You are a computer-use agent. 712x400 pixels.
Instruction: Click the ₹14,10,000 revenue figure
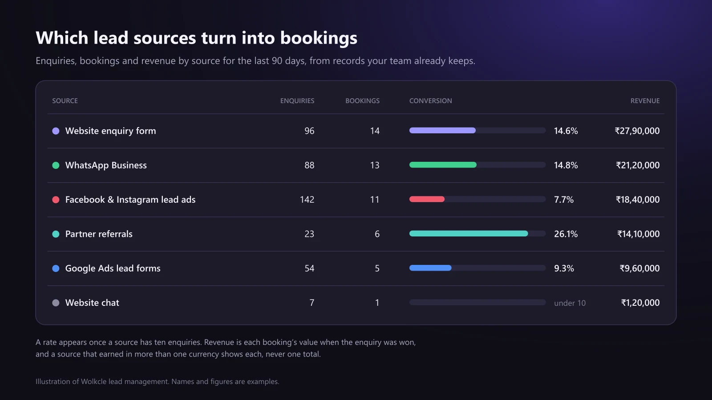click(639, 234)
